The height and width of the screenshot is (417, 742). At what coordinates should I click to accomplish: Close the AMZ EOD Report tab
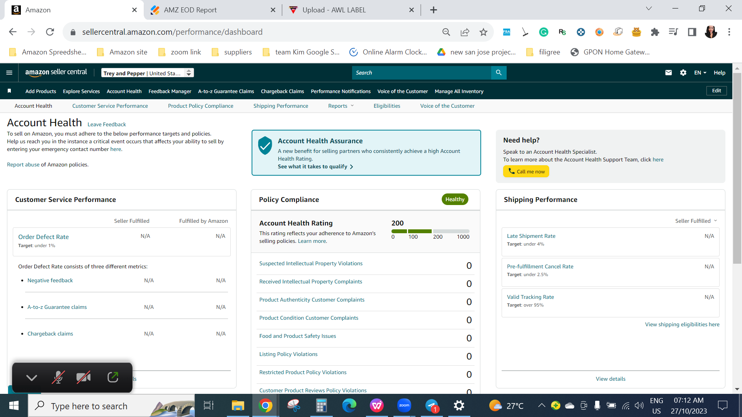point(273,10)
